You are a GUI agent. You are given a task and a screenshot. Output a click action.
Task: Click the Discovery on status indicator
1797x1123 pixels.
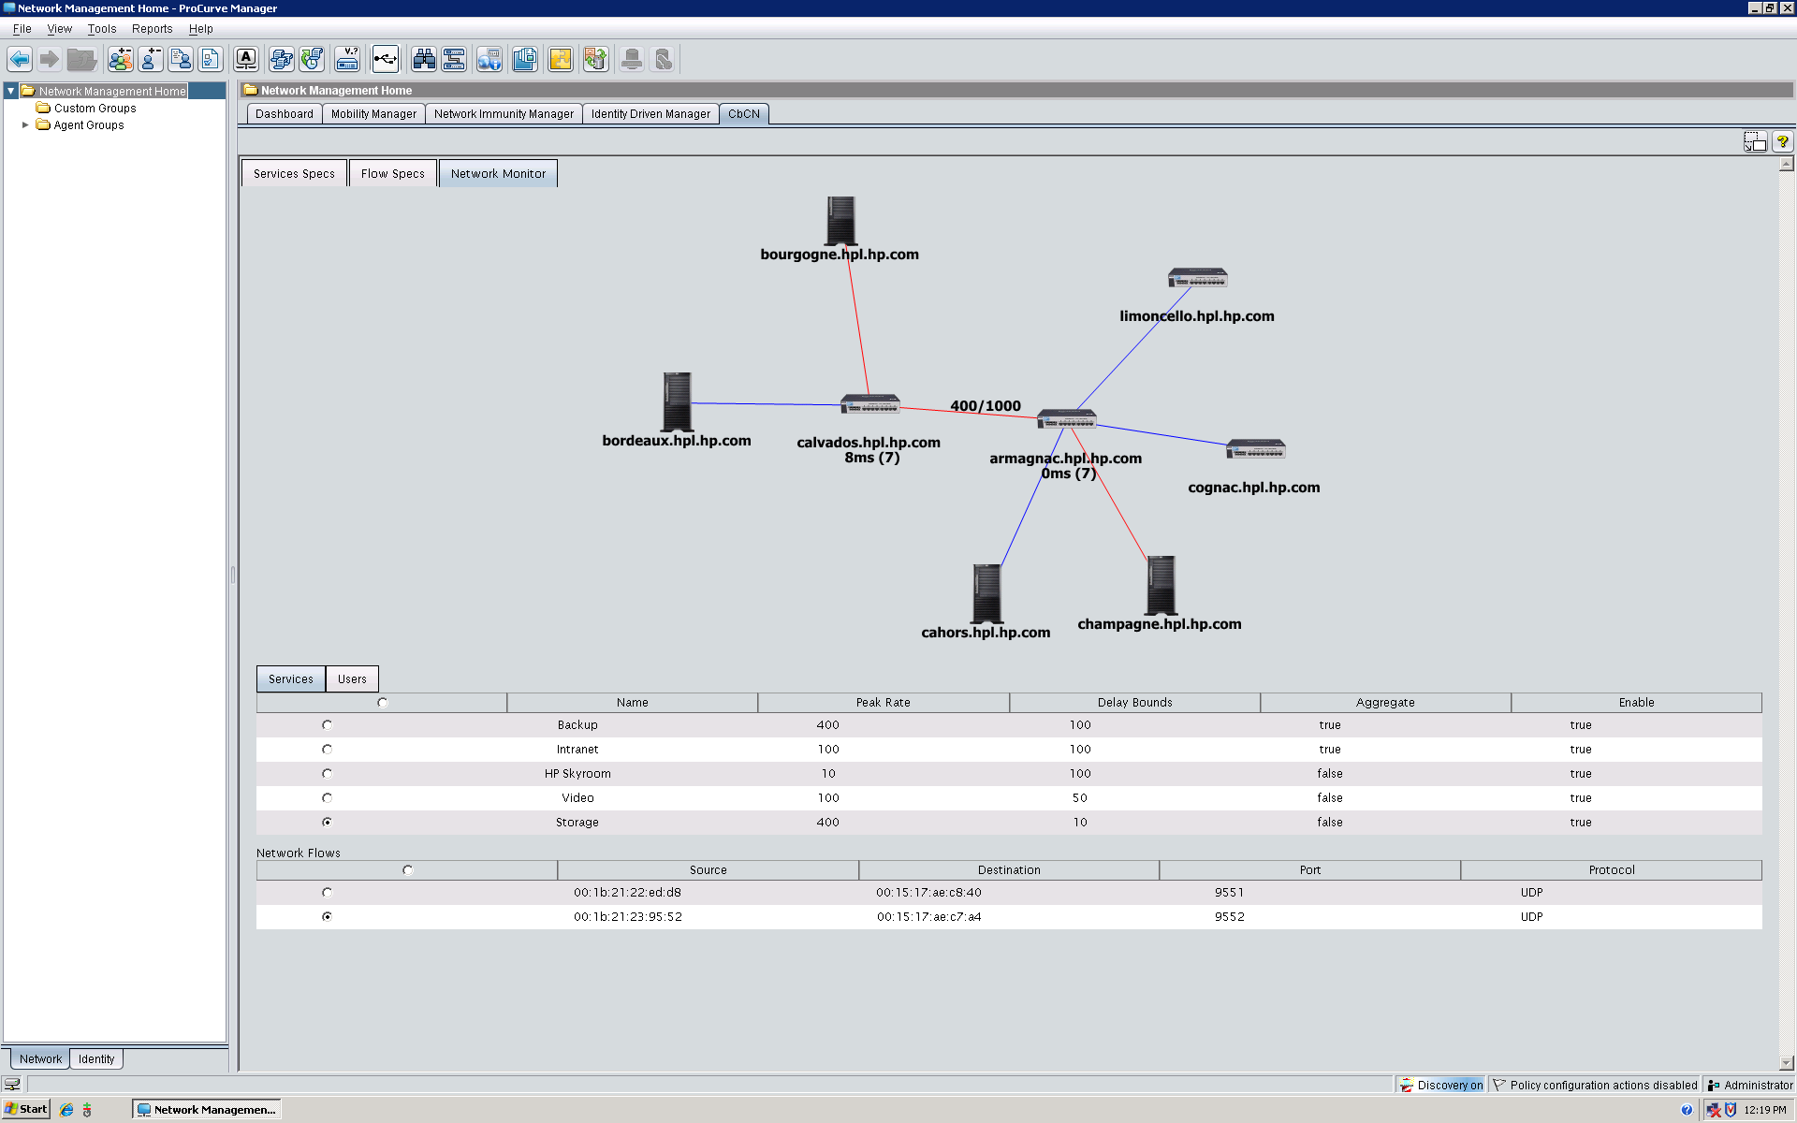1441,1086
